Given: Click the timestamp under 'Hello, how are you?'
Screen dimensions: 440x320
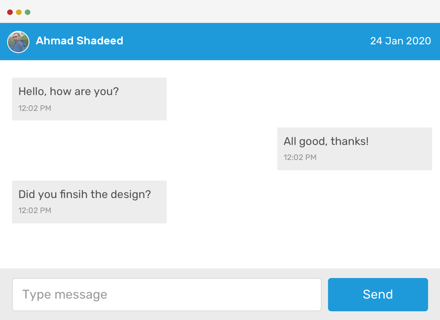Looking at the screenshot, I should [35, 108].
